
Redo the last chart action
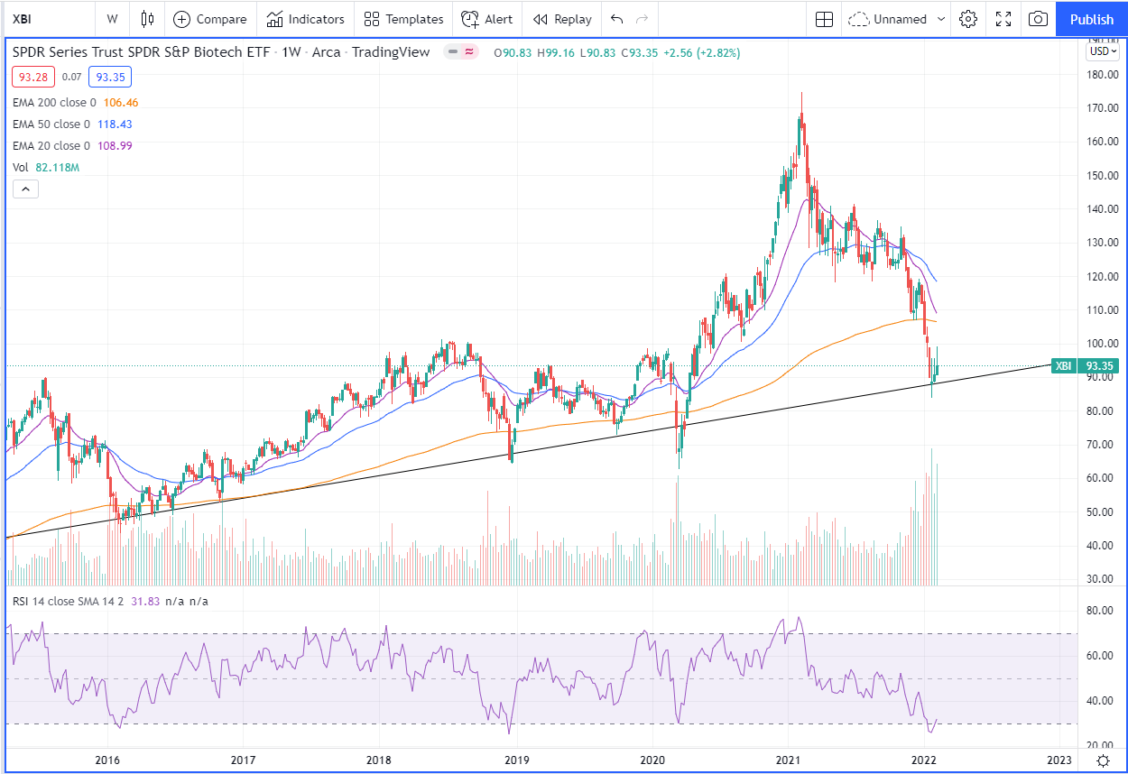click(643, 19)
